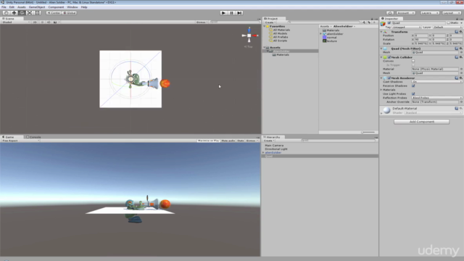Toggle the Static checkbox
Screen dimensions: 464x261
(x=449, y=22)
